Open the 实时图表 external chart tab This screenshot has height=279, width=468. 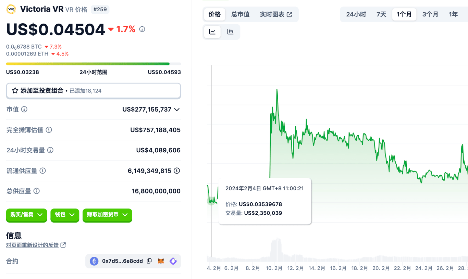click(276, 14)
